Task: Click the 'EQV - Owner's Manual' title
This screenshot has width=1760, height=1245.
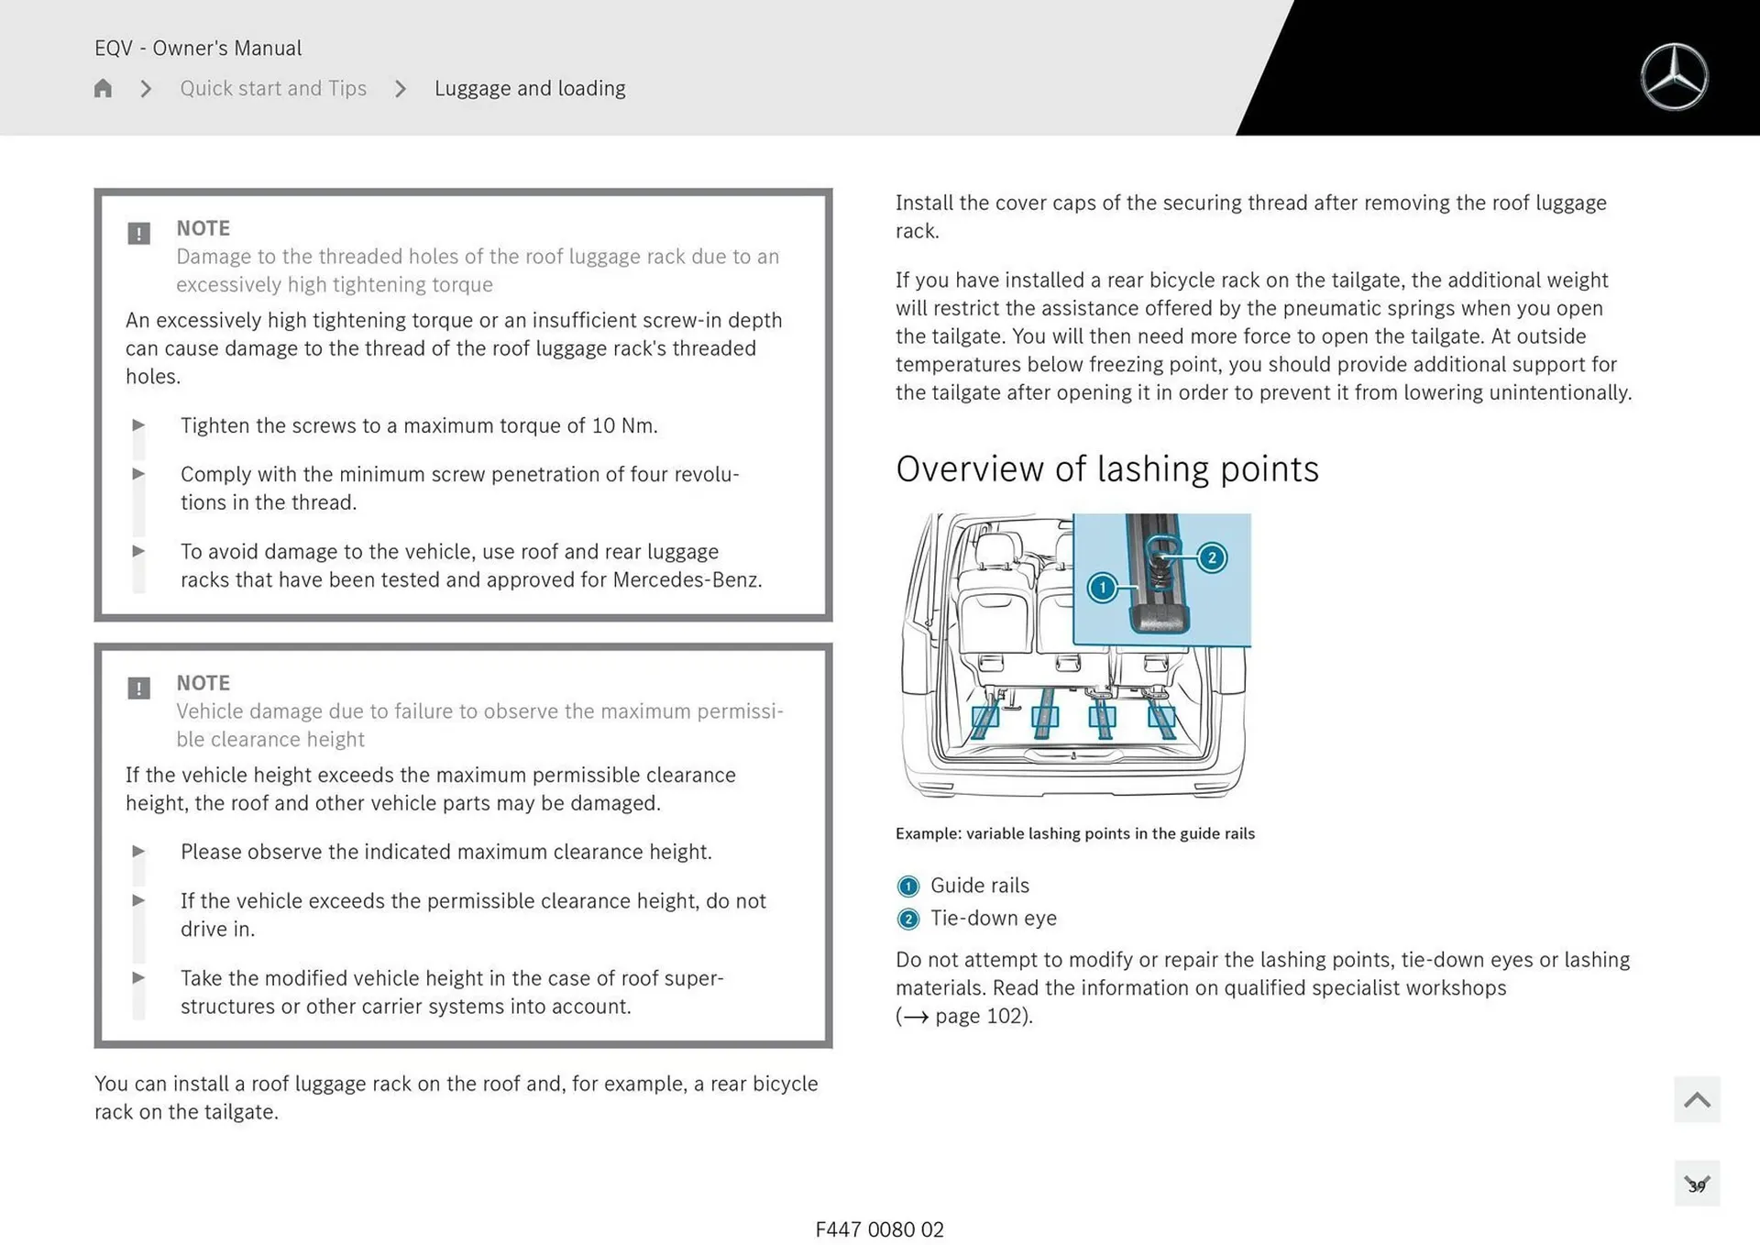Action: coord(197,48)
